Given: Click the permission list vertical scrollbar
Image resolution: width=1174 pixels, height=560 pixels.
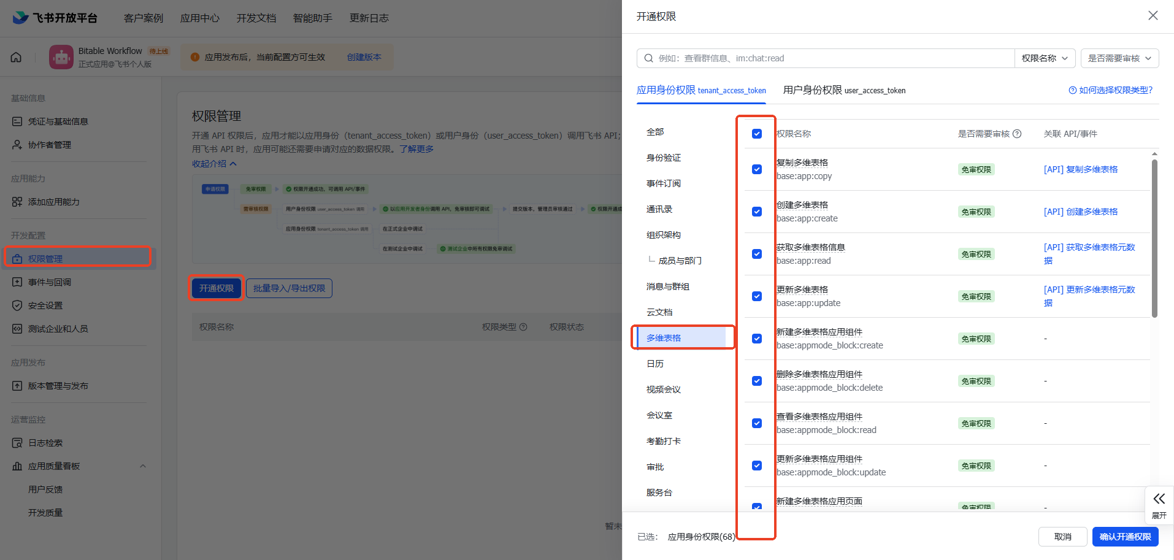Looking at the screenshot, I should [1154, 238].
